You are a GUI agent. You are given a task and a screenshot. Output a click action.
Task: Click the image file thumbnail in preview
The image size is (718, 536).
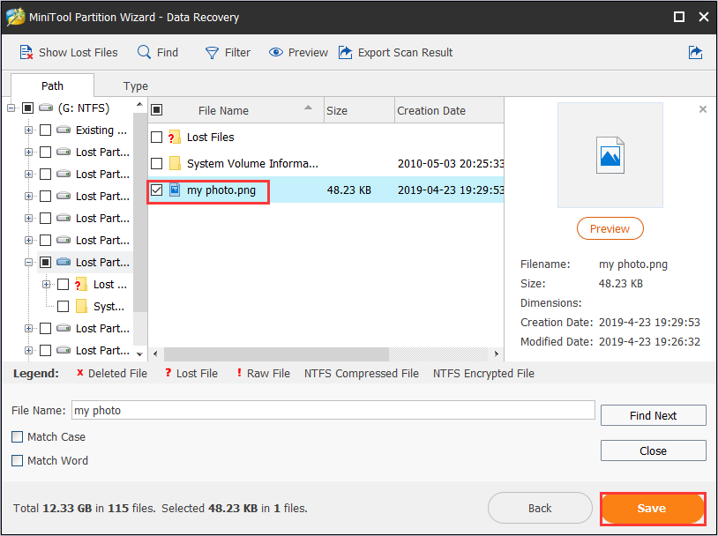610,155
